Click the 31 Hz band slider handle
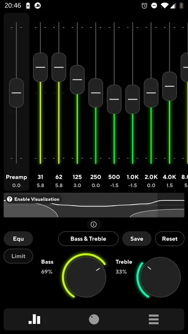 click(x=40, y=67)
